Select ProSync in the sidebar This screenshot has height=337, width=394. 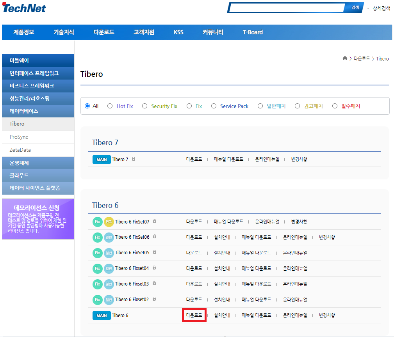click(38, 137)
